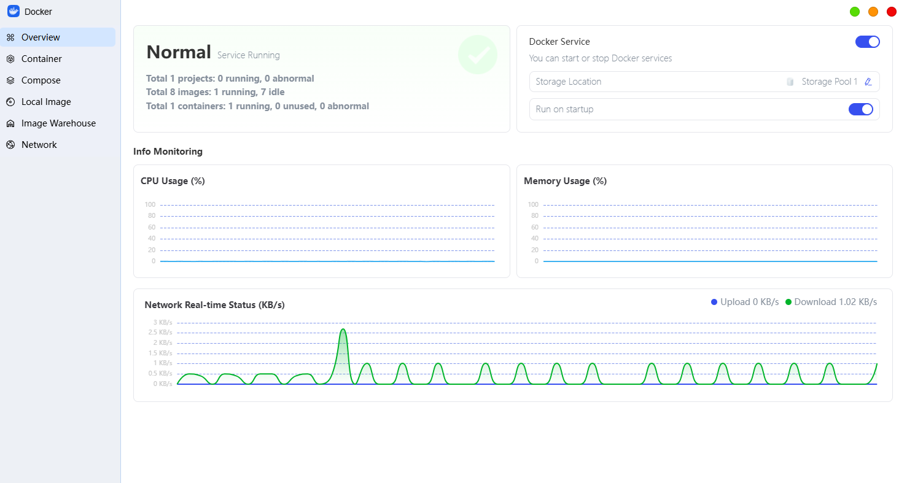907x483 pixels.
Task: Click the Info Monitoring heading
Action: point(168,152)
